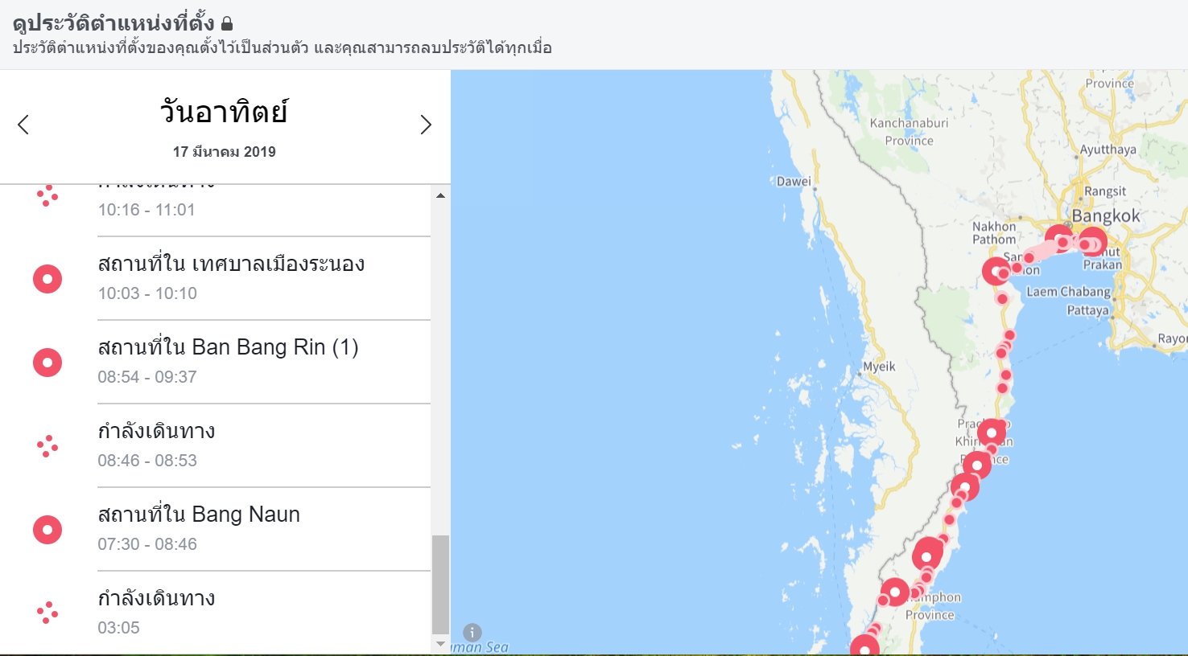Viewport: 1188px width, 656px height.
Task: Click the map marker near Prachuap Khiri Khan
Action: tap(992, 433)
